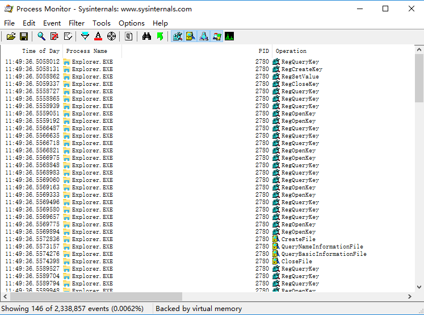Open the Help menu

coord(161,23)
